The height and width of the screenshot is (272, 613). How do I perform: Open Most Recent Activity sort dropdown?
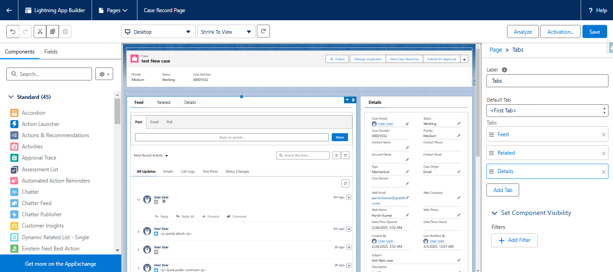pos(151,156)
